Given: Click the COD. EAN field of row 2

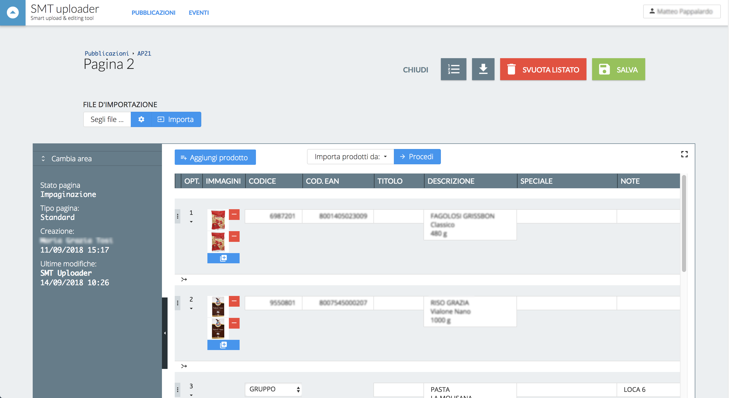Looking at the screenshot, I should 338,303.
